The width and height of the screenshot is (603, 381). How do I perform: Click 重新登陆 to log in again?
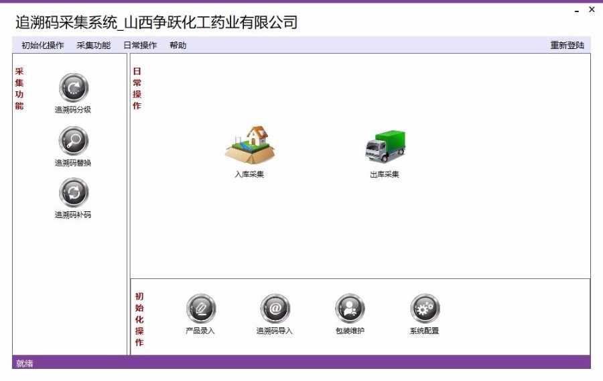567,46
